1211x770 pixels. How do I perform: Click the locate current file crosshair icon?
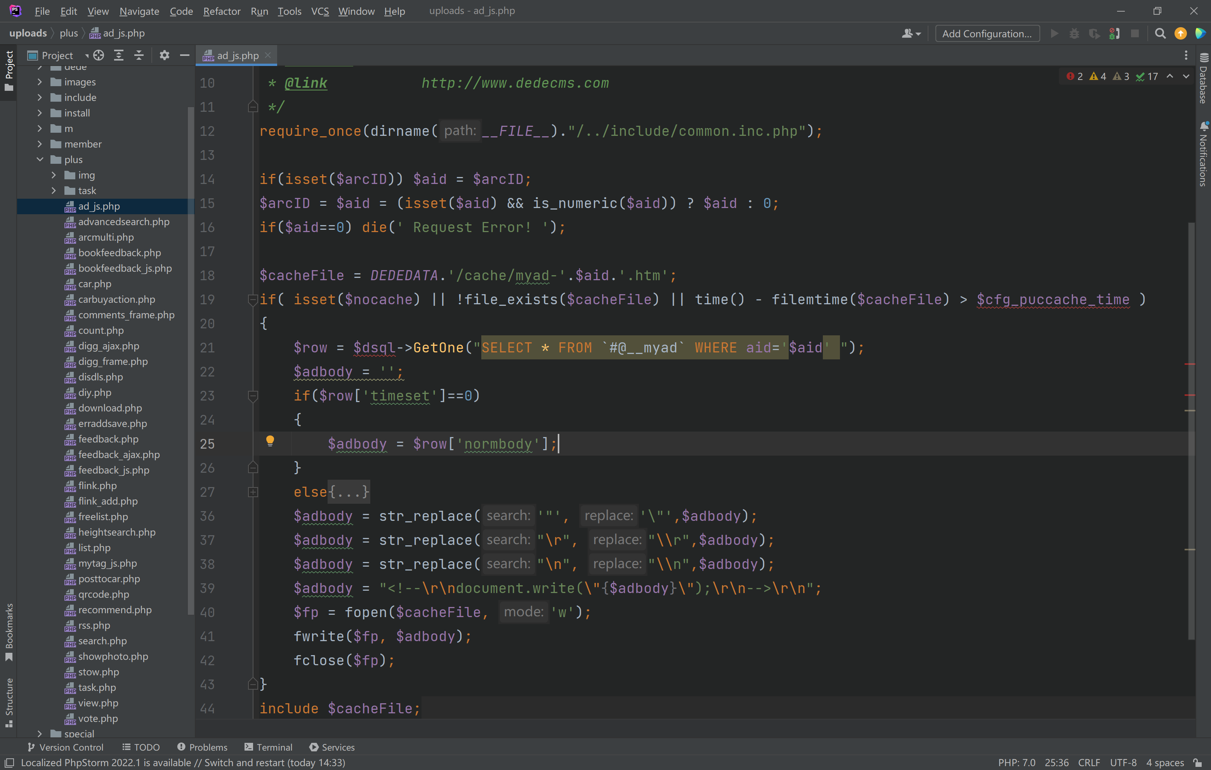pos(99,55)
